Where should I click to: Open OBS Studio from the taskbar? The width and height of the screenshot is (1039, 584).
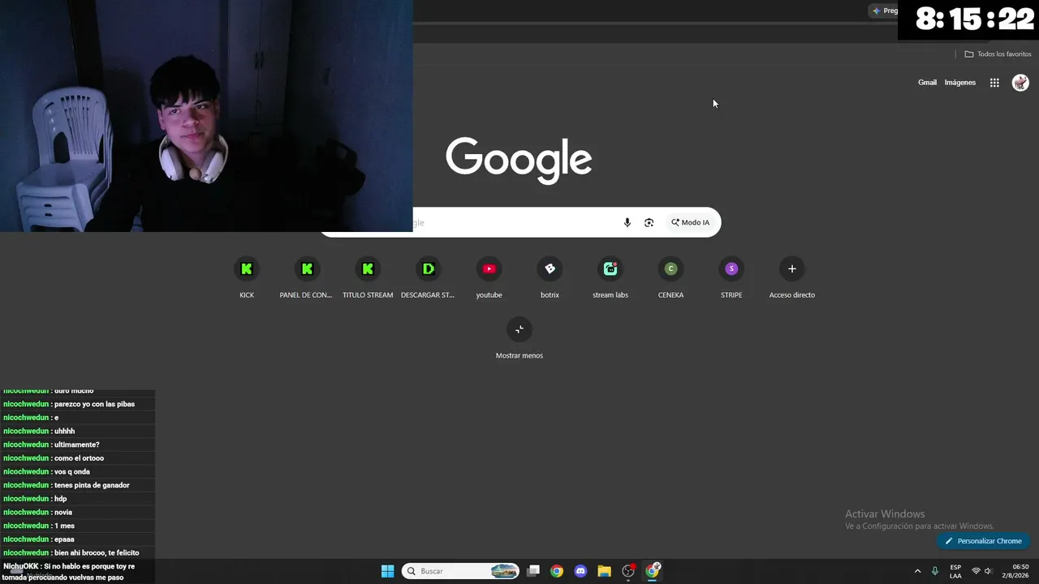(x=628, y=571)
